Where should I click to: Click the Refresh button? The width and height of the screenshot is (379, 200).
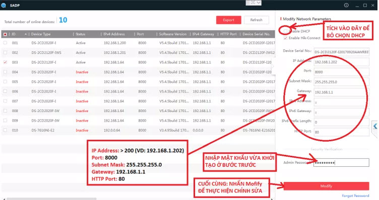[257, 20]
